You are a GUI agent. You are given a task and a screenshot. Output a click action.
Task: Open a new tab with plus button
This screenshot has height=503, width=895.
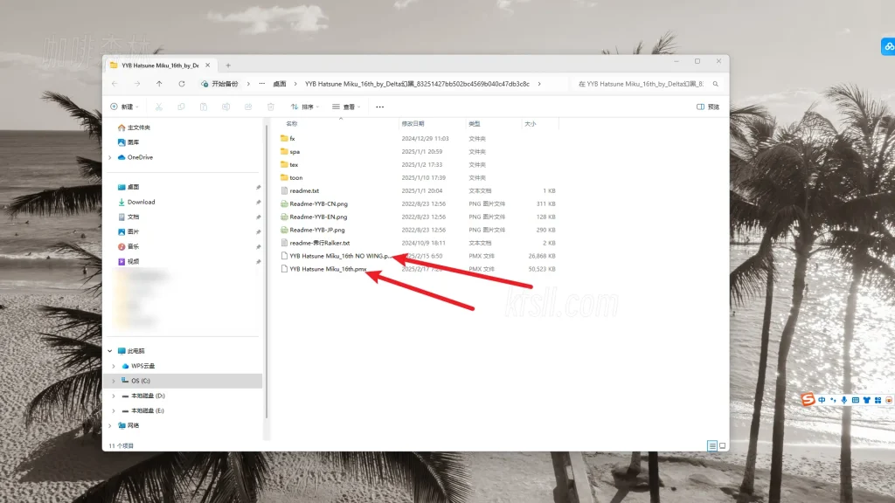[x=228, y=65]
